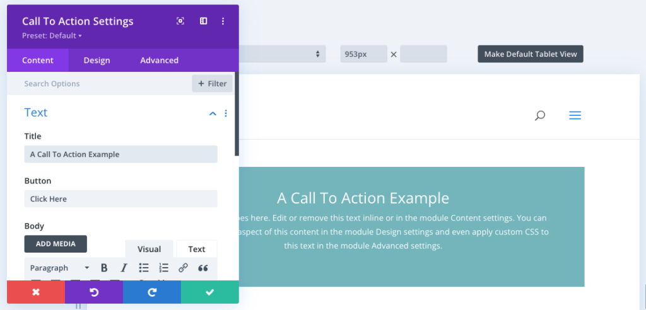Toggle bold formatting in body editor
This screenshot has height=310, width=646.
[x=104, y=268]
